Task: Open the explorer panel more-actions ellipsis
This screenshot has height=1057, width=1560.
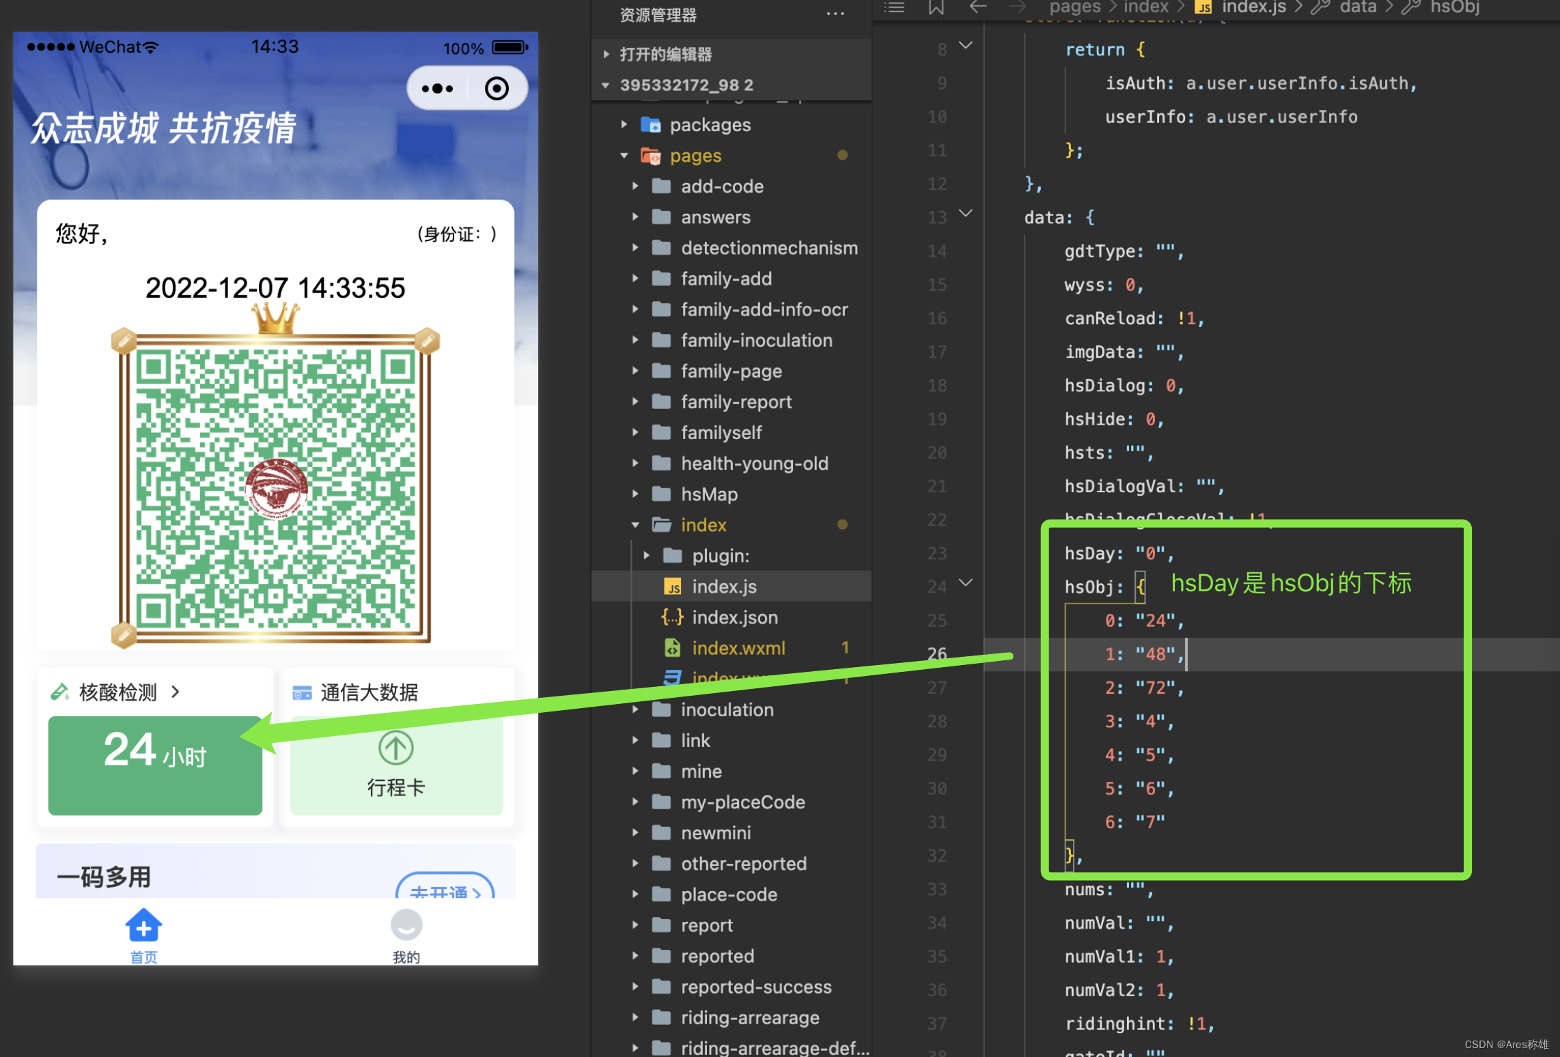Action: 835,14
